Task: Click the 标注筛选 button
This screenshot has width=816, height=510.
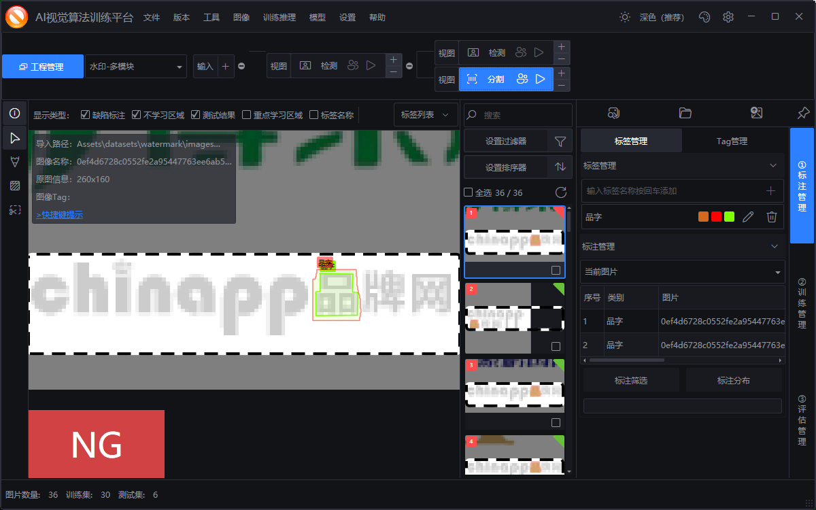Action: [x=631, y=380]
